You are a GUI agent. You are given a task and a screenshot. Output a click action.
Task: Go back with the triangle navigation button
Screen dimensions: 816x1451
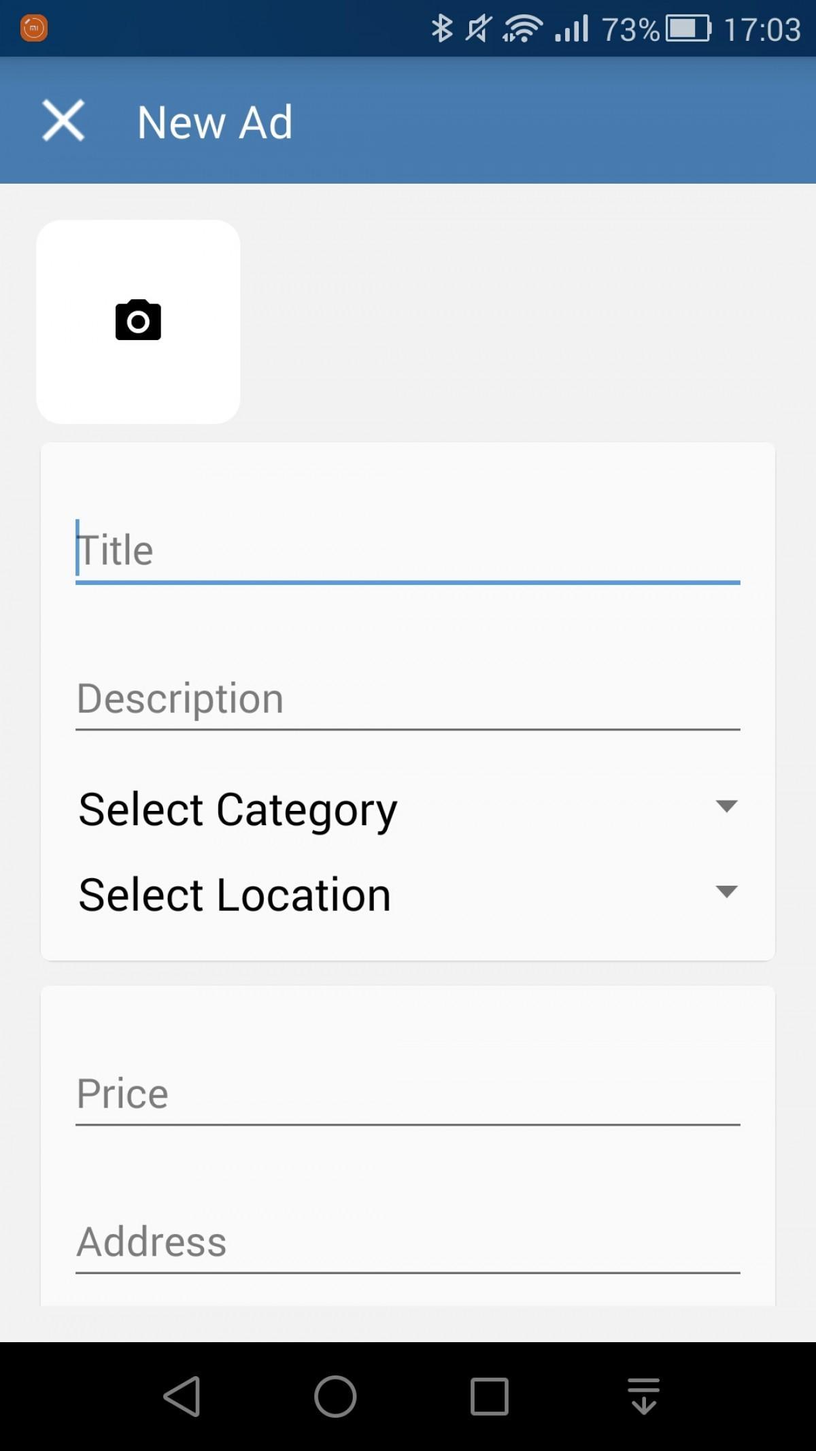point(182,1396)
